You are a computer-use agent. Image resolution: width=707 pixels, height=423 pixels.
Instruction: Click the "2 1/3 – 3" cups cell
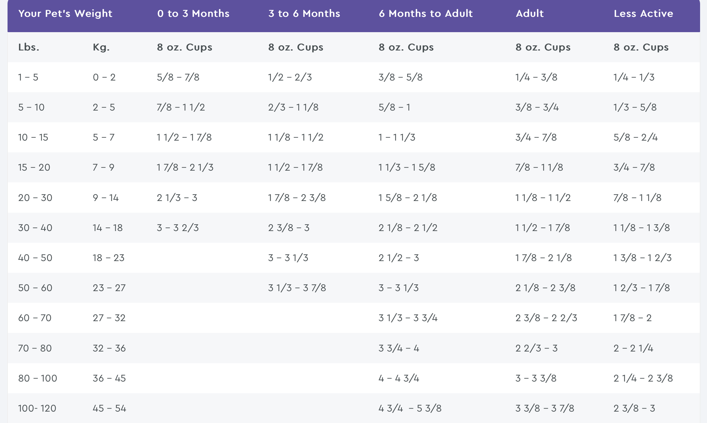coord(177,198)
